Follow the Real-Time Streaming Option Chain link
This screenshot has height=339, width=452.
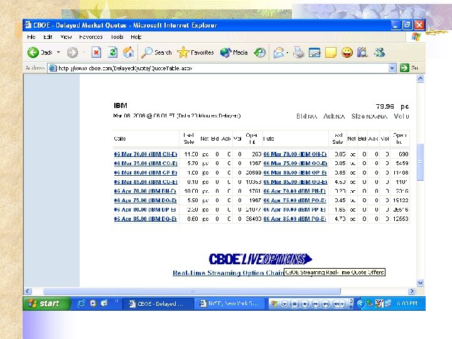click(x=229, y=272)
